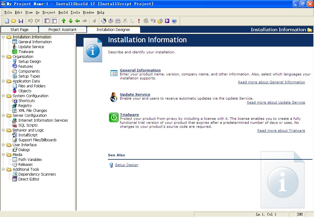Switch to the Project Assistant tab
The height and width of the screenshot is (217, 314).
tap(63, 30)
